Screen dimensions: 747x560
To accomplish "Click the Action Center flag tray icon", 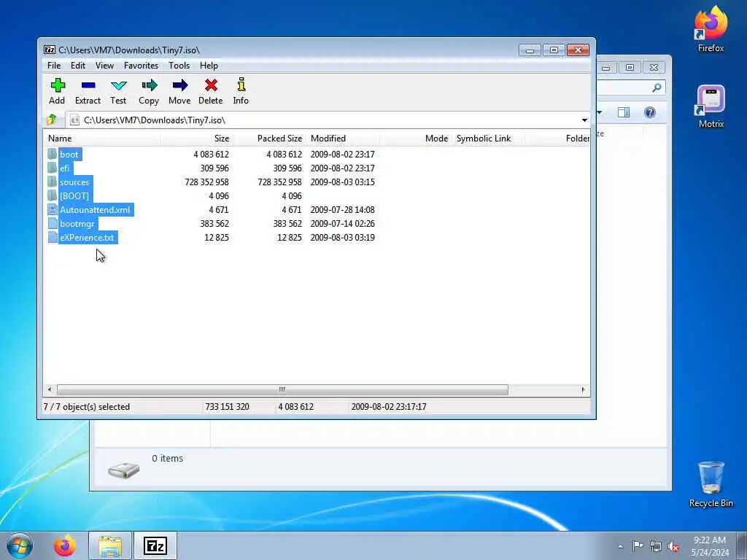I will (638, 546).
